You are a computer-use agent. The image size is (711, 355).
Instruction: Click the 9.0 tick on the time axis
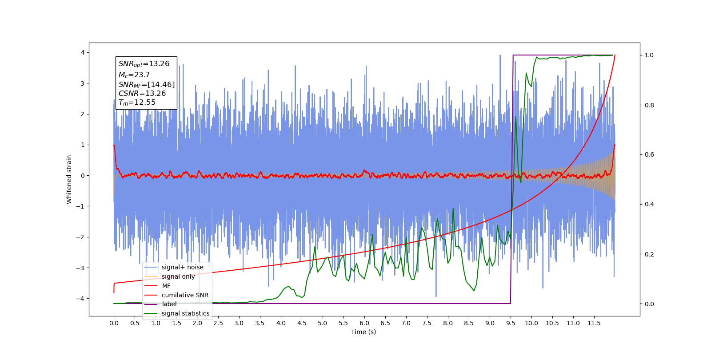click(x=490, y=323)
